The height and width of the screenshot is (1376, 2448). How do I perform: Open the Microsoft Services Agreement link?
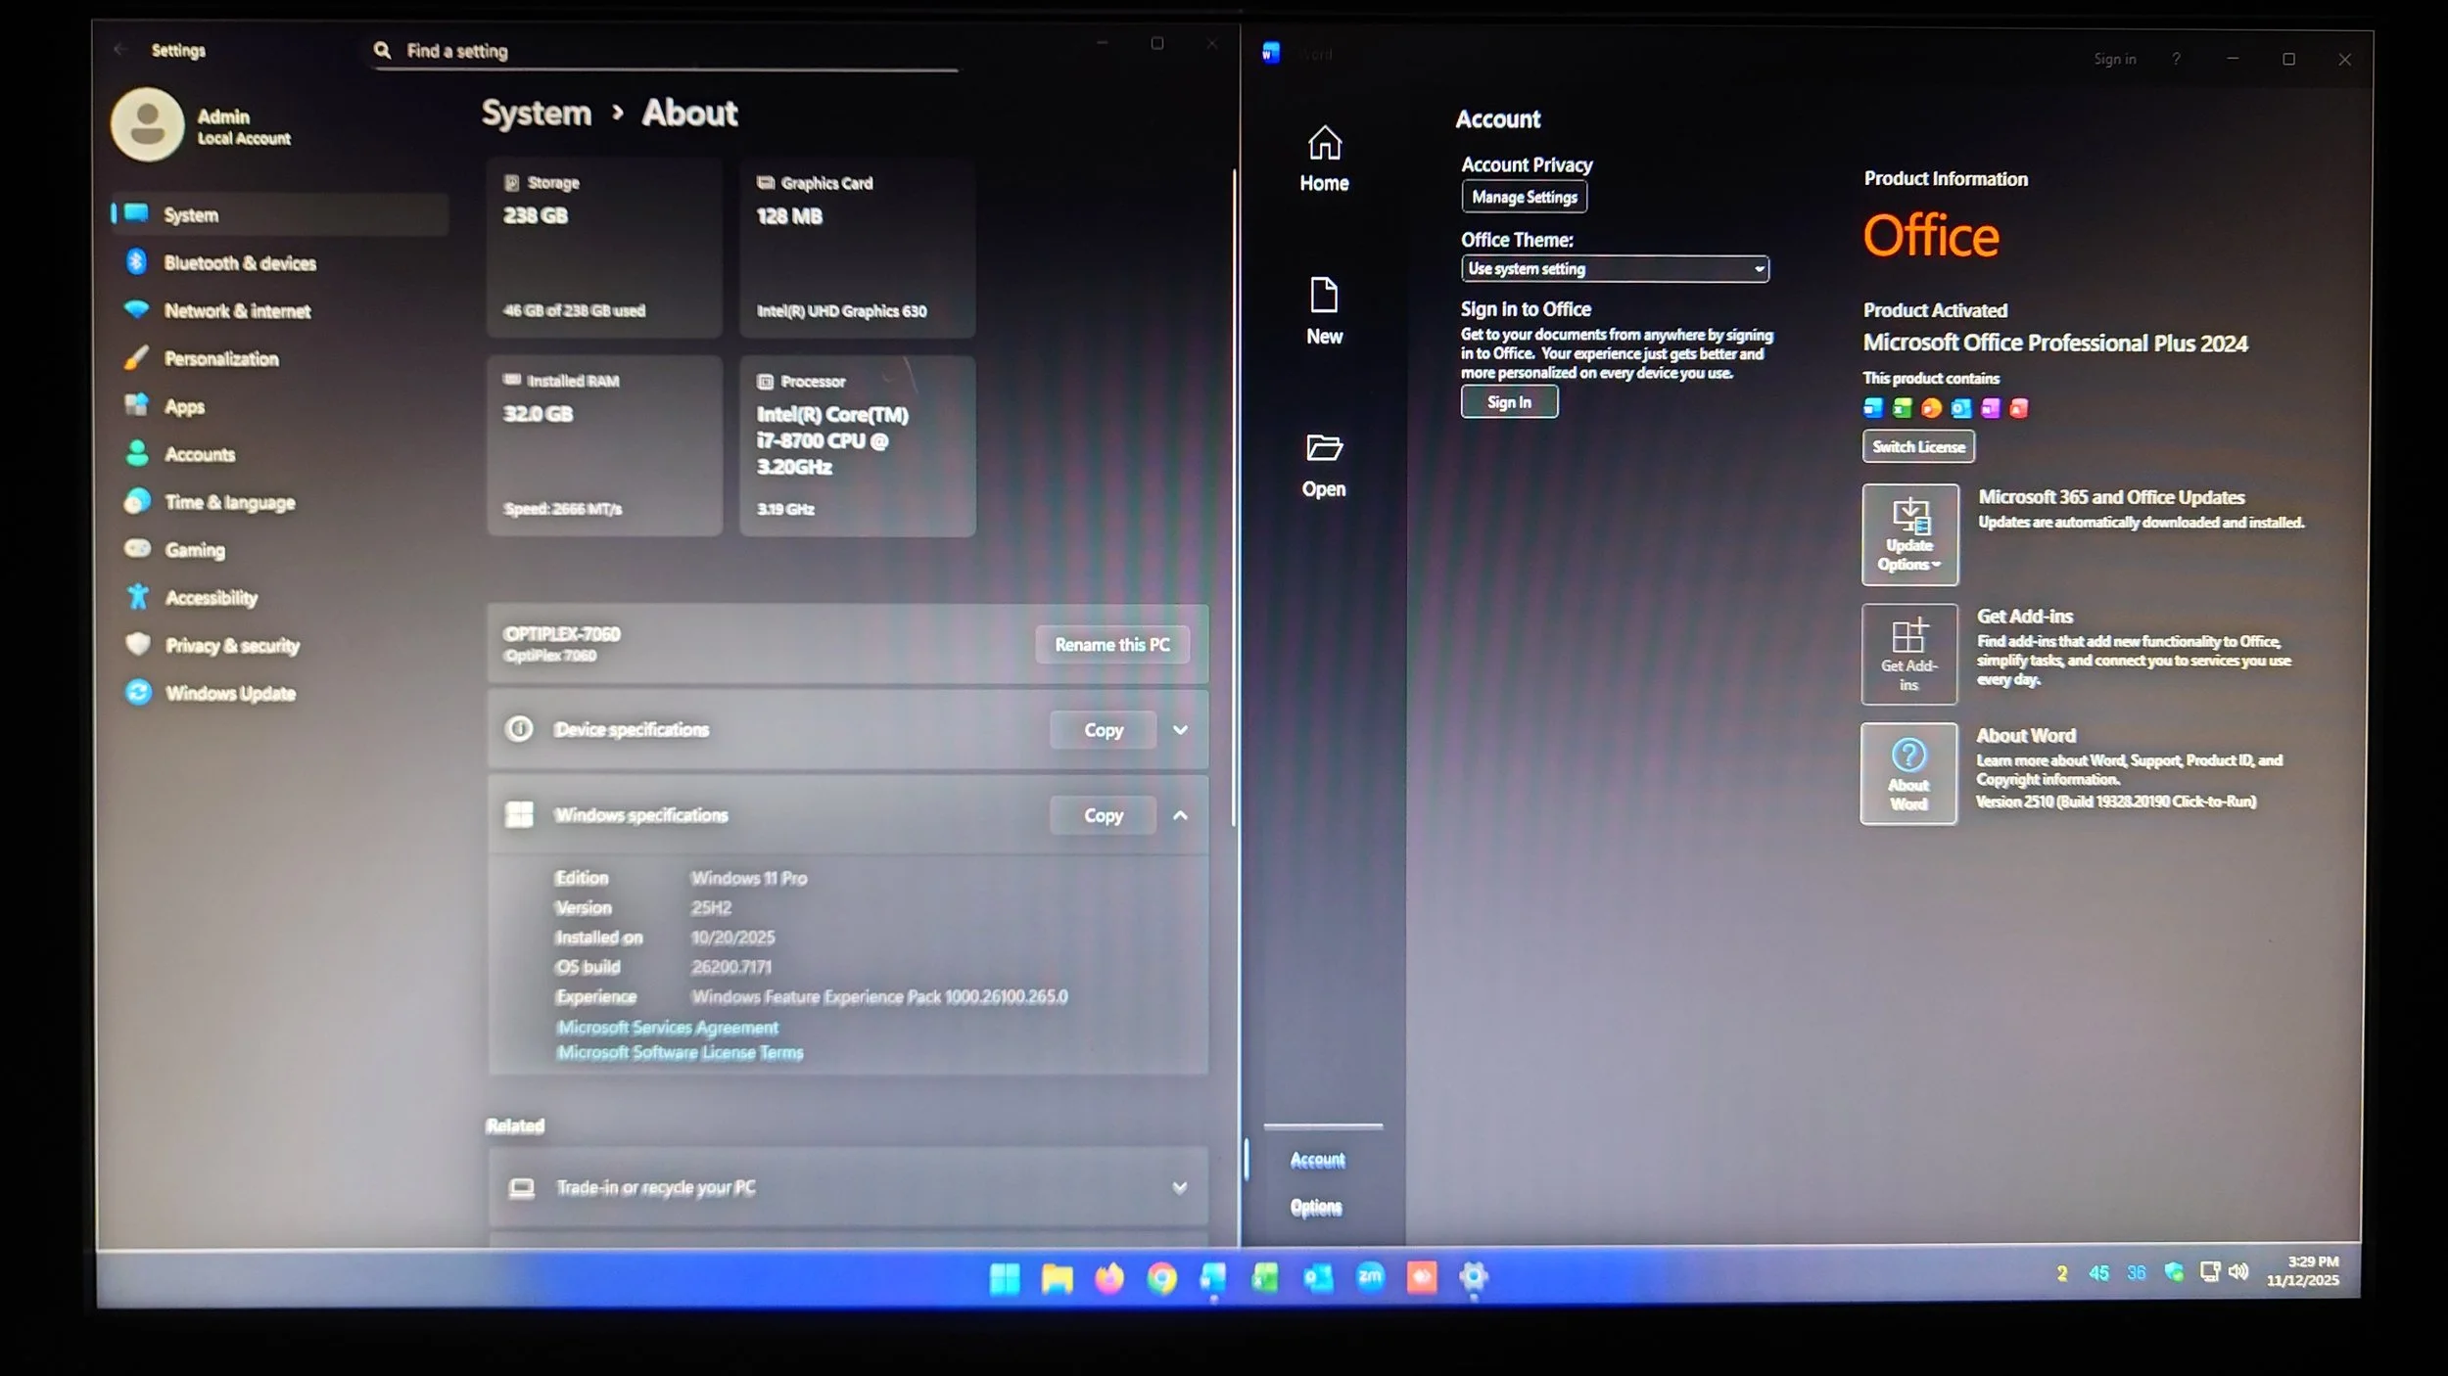[667, 1028]
